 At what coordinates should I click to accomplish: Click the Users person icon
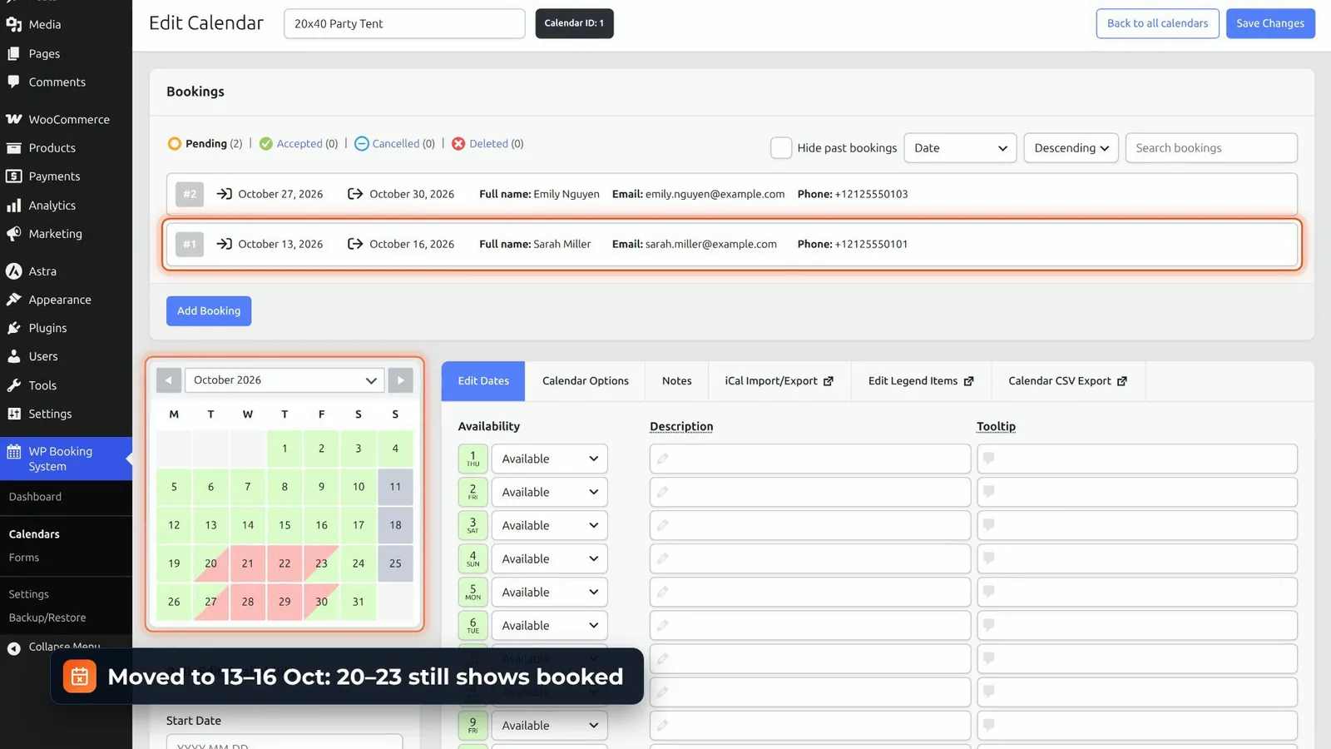tap(14, 356)
